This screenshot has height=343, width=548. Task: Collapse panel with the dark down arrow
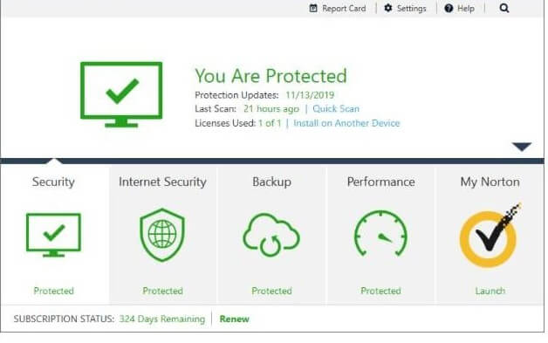tap(522, 147)
